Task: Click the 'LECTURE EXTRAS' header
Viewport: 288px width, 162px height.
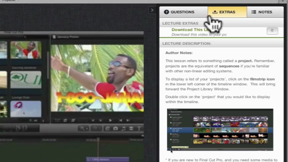Action: tap(180, 23)
